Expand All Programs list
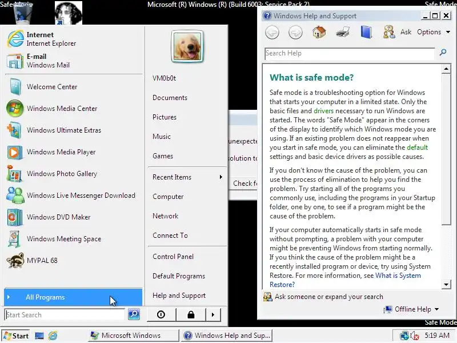This screenshot has height=343, width=457. (x=73, y=297)
